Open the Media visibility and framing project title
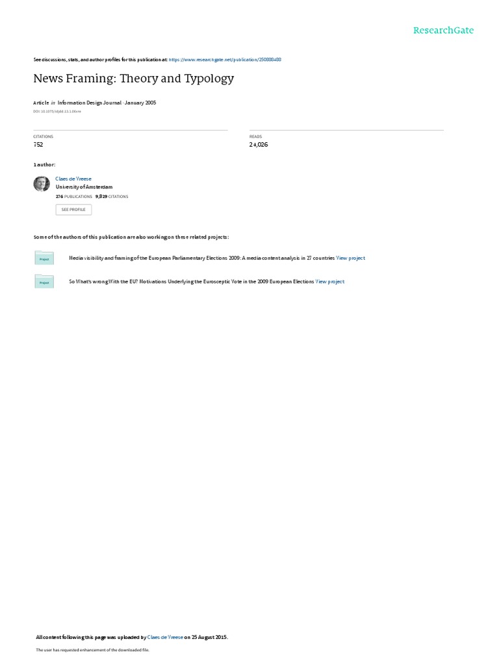Viewport: 499px width, 665px height. pyautogui.click(x=201, y=258)
